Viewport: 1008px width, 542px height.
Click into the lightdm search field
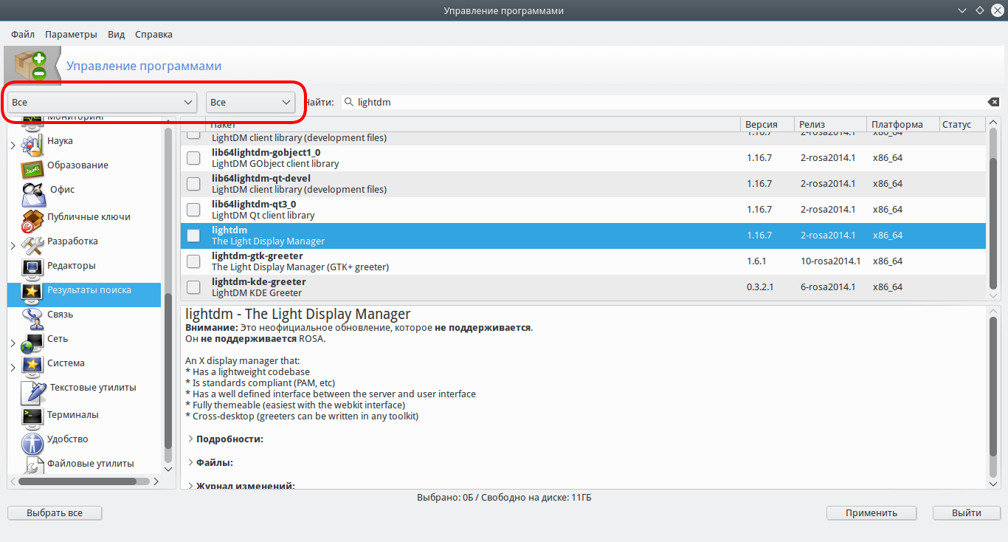pos(670,102)
